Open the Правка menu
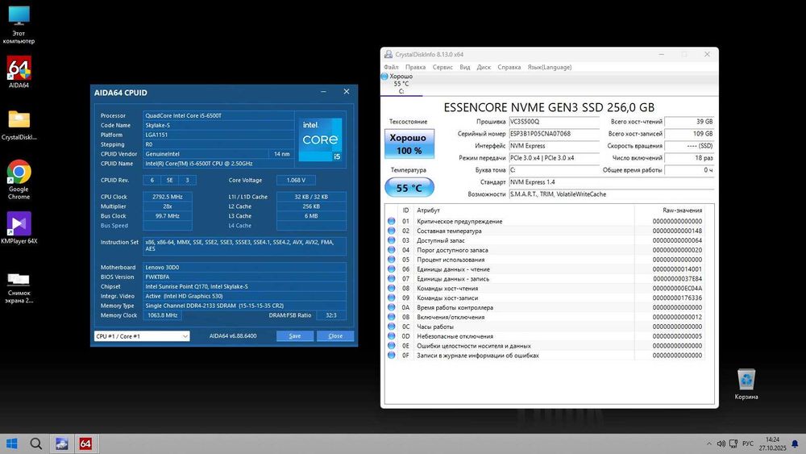Viewport: 806px width, 454px height. [415, 68]
